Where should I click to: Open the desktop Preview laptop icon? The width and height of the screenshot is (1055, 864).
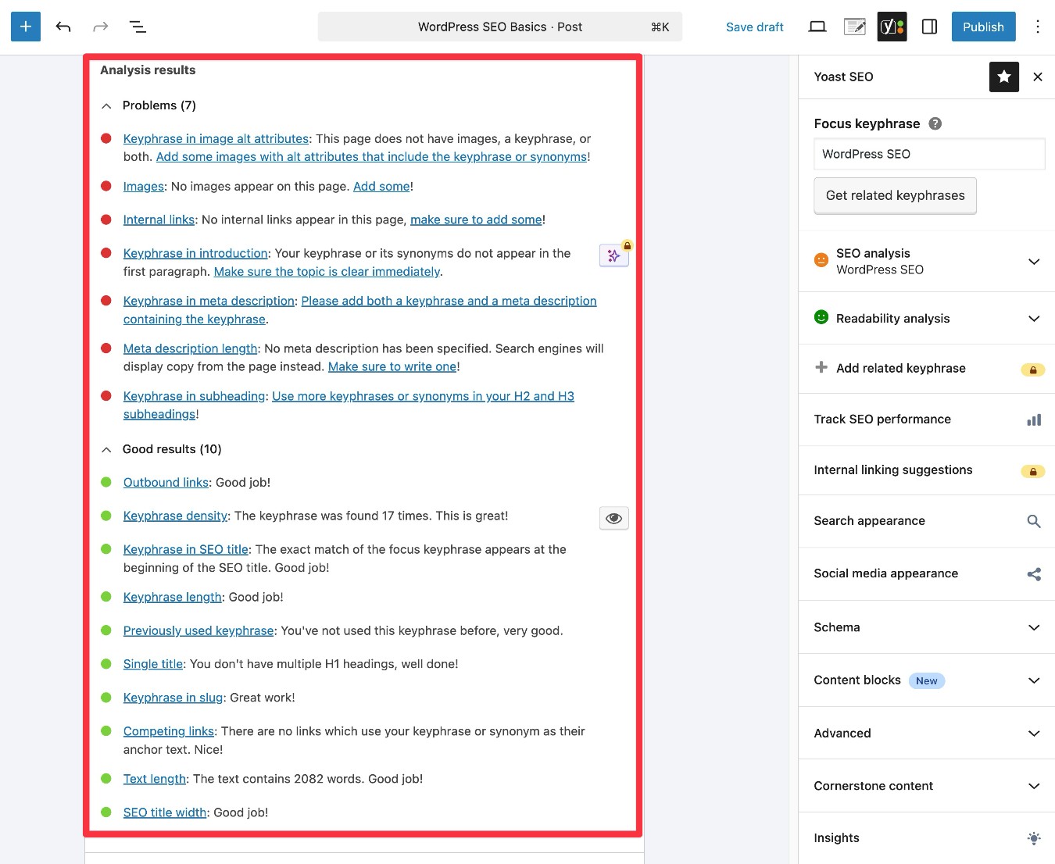point(817,26)
